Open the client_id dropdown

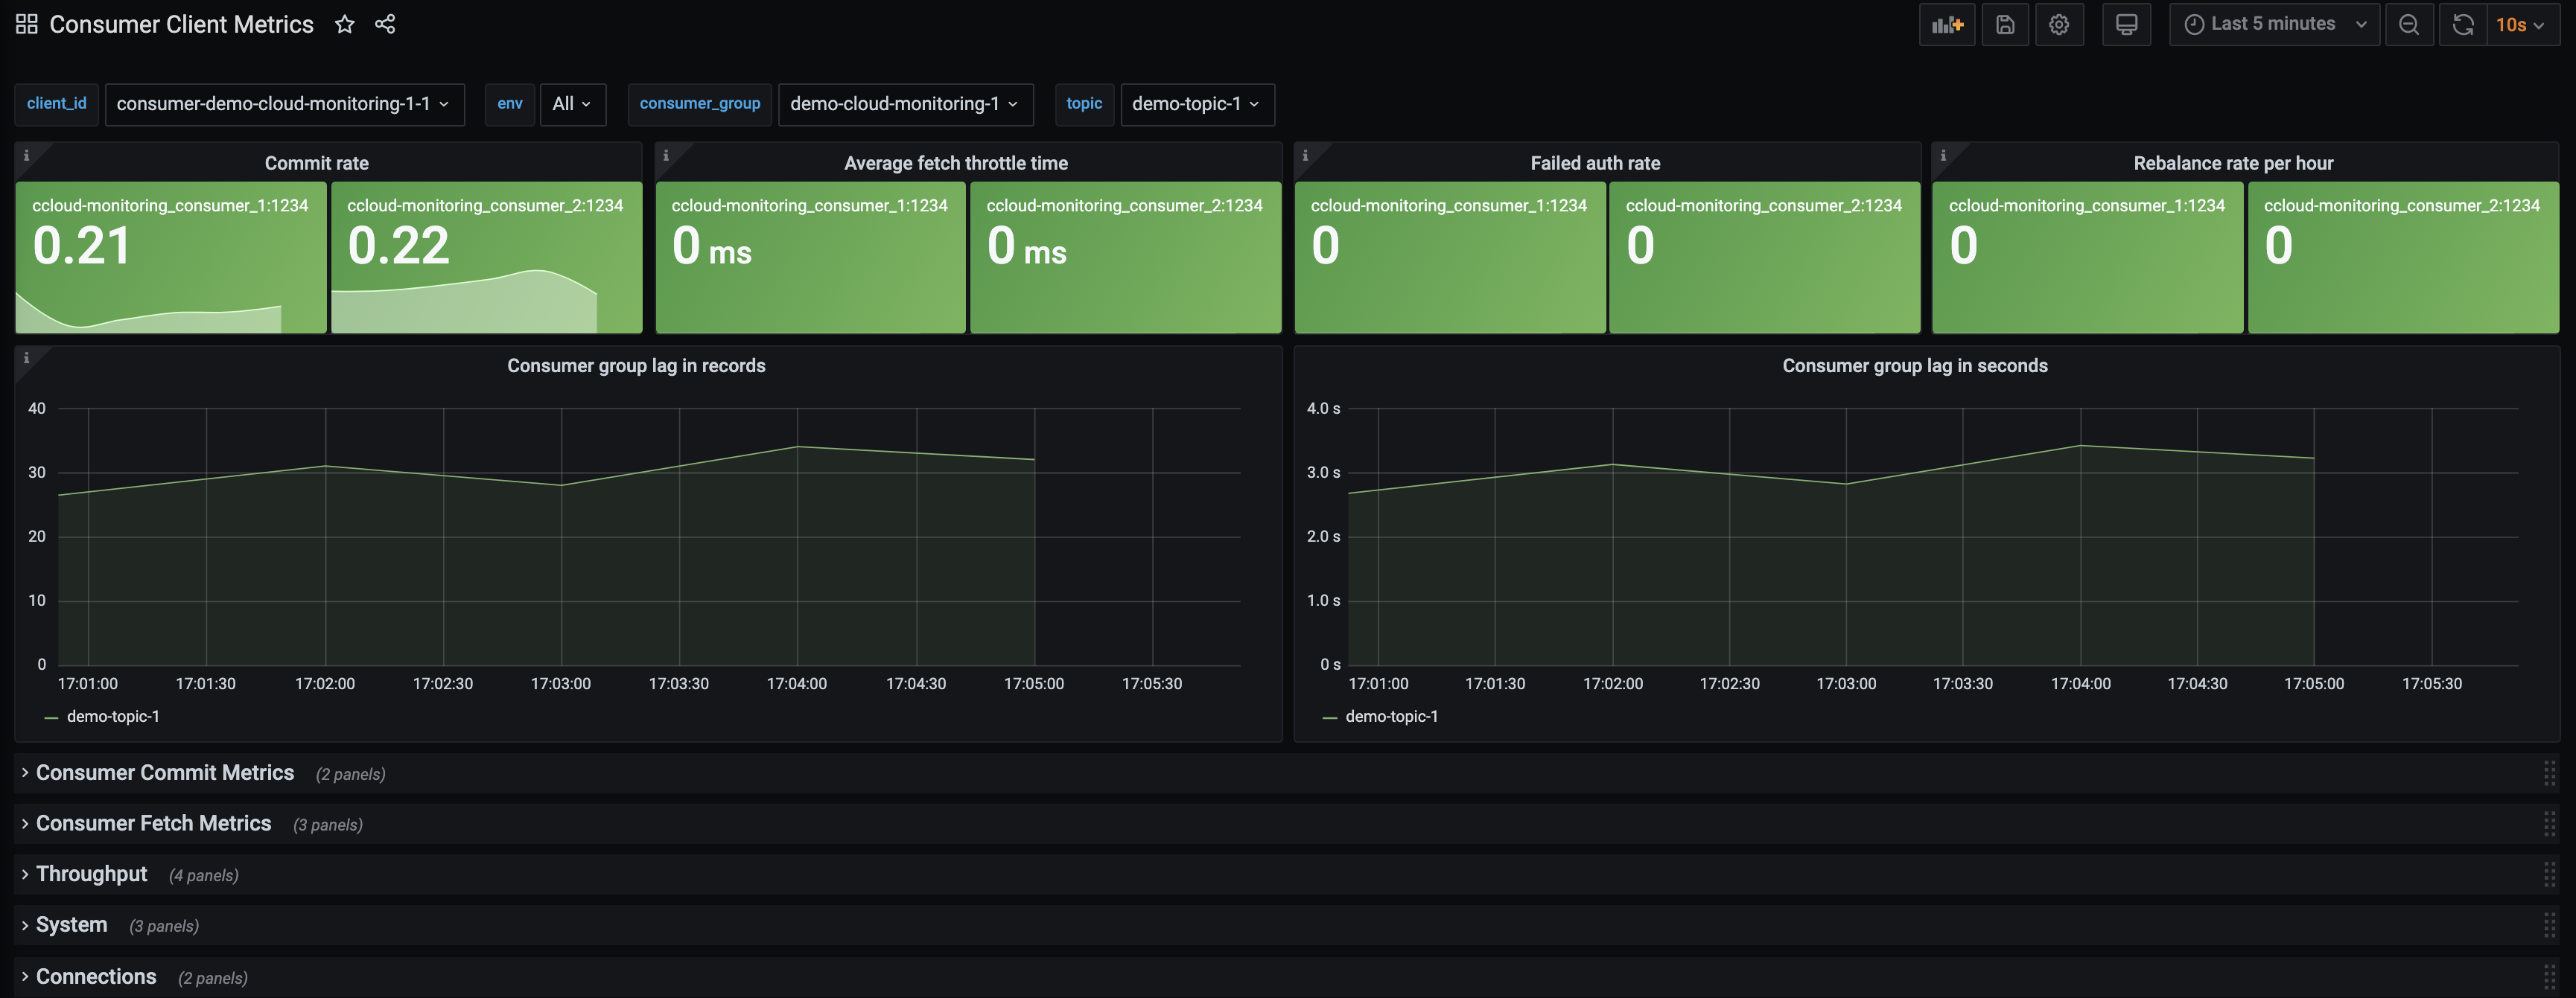[x=284, y=104]
